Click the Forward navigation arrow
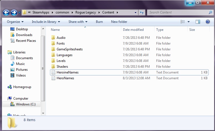The width and height of the screenshot is (215, 131). click(x=14, y=13)
